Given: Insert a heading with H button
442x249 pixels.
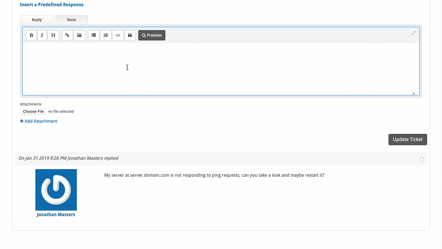Looking at the screenshot, I should tap(53, 35).
